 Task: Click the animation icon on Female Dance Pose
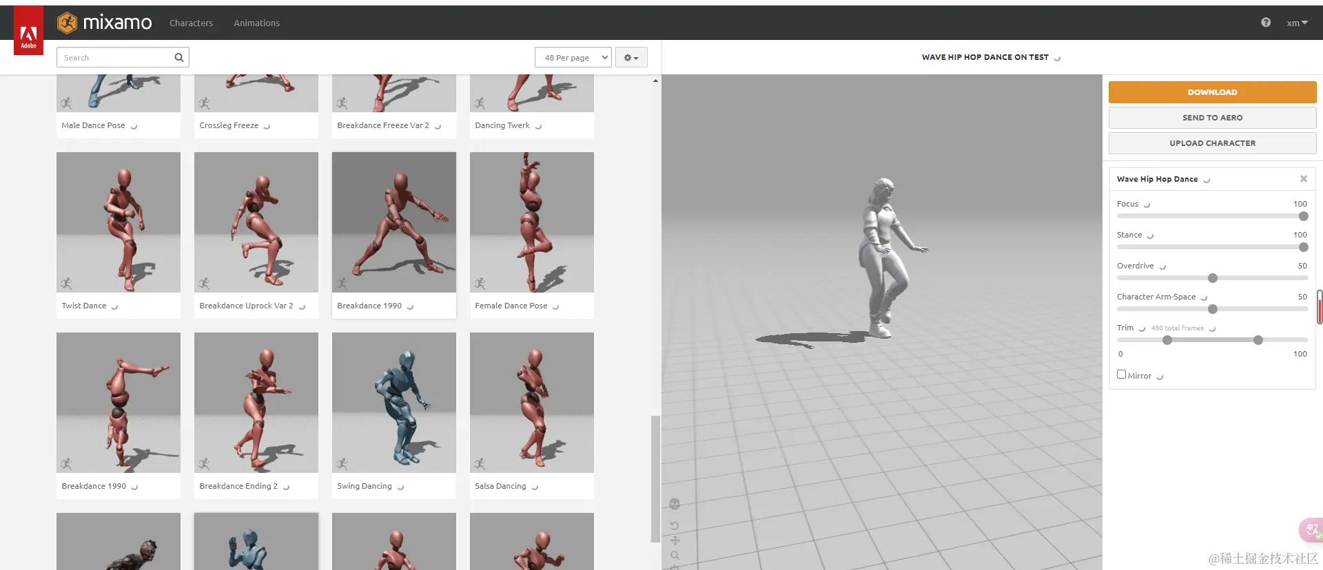click(480, 284)
